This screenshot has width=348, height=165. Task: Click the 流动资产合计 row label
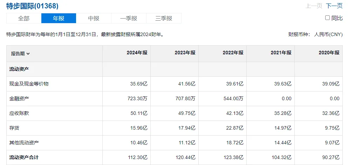[24, 157]
